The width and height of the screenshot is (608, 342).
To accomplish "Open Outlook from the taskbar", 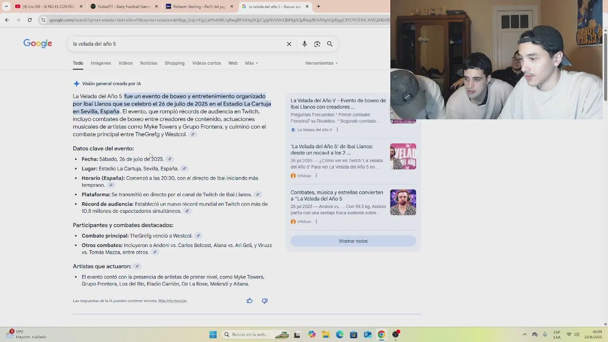I will [367, 335].
